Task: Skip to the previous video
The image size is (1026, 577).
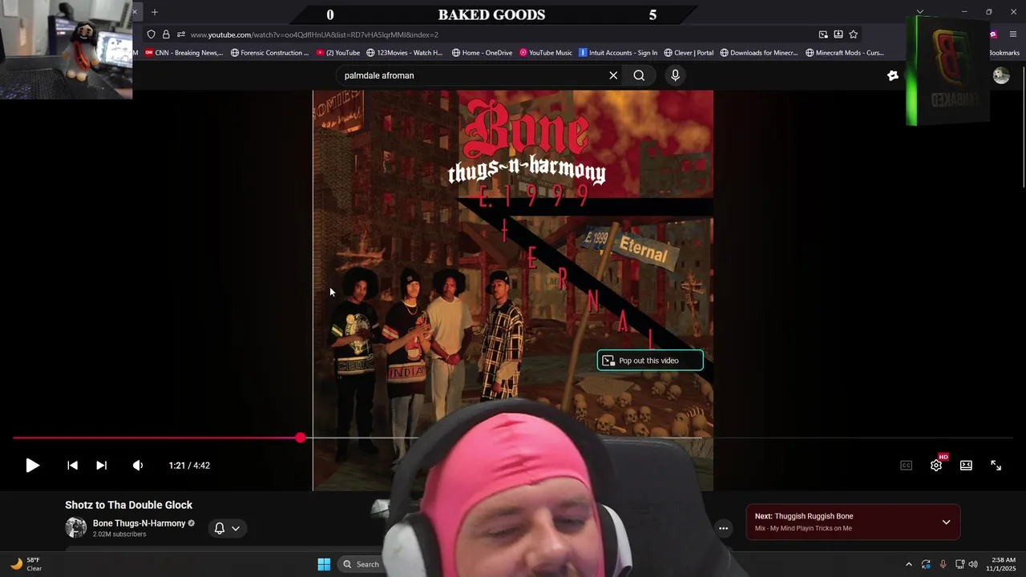Action: [x=72, y=465]
